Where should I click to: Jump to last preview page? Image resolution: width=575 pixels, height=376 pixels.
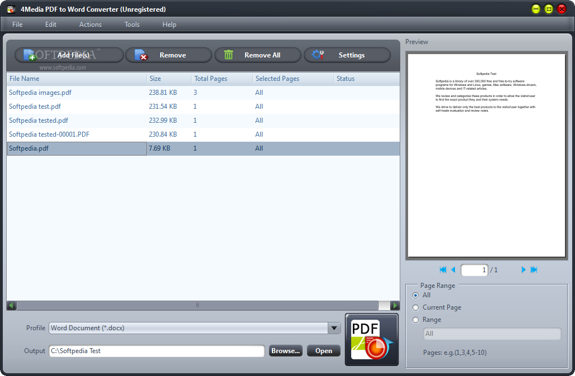534,269
